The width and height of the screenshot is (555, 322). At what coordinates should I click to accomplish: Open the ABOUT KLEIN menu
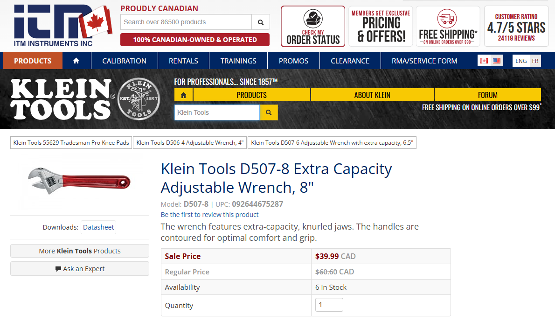coord(372,94)
